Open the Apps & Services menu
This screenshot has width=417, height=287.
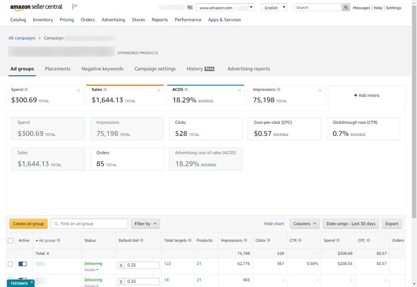[x=224, y=20]
